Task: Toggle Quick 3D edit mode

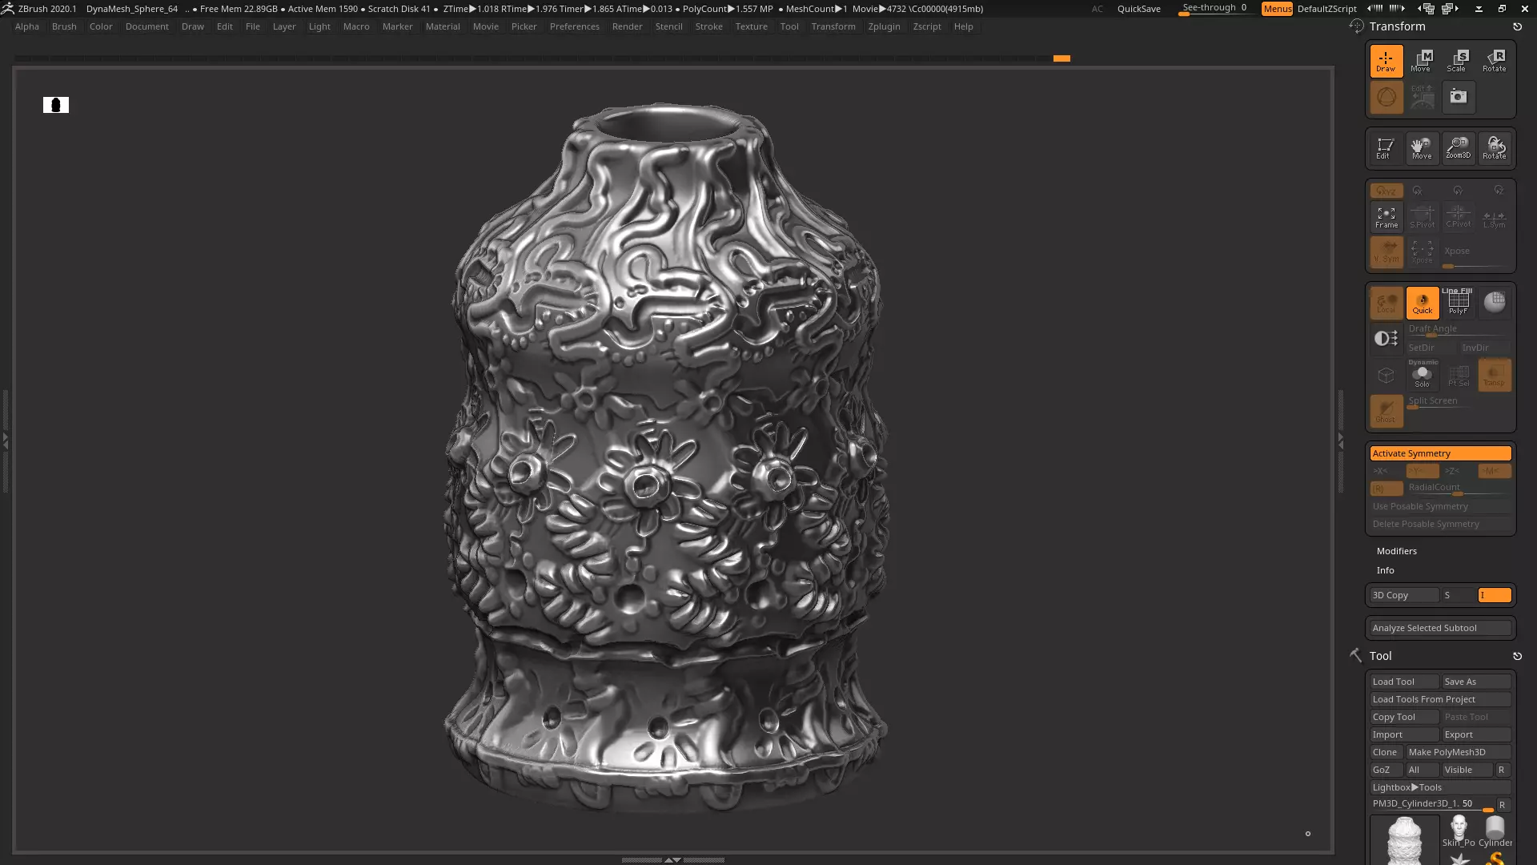Action: 1422,302
